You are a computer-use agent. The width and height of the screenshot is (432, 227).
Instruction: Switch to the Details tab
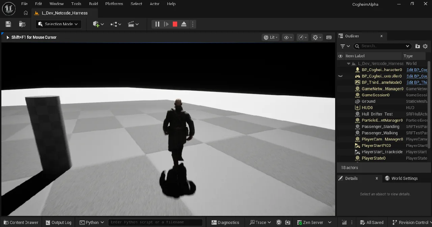pos(351,179)
